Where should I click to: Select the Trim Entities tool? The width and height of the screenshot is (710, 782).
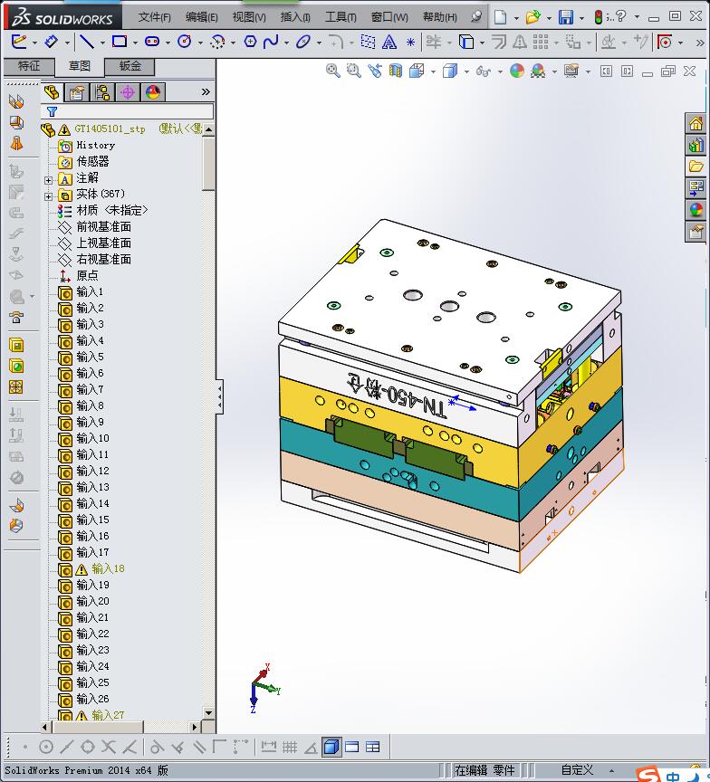coord(433,42)
